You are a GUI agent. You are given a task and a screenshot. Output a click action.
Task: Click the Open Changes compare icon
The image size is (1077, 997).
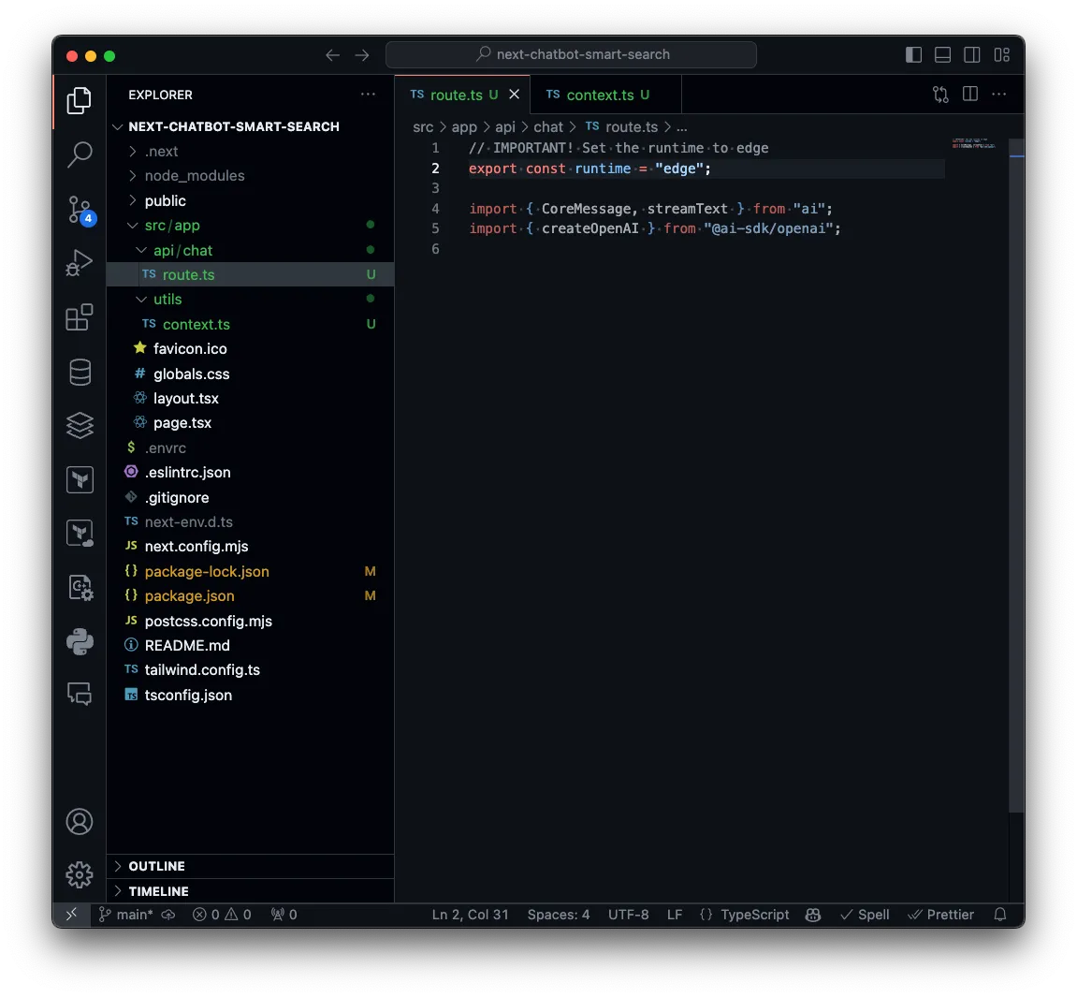click(941, 95)
